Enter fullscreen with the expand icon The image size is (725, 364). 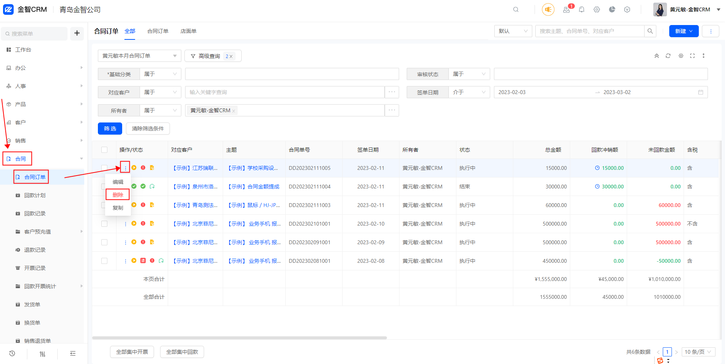pos(692,56)
